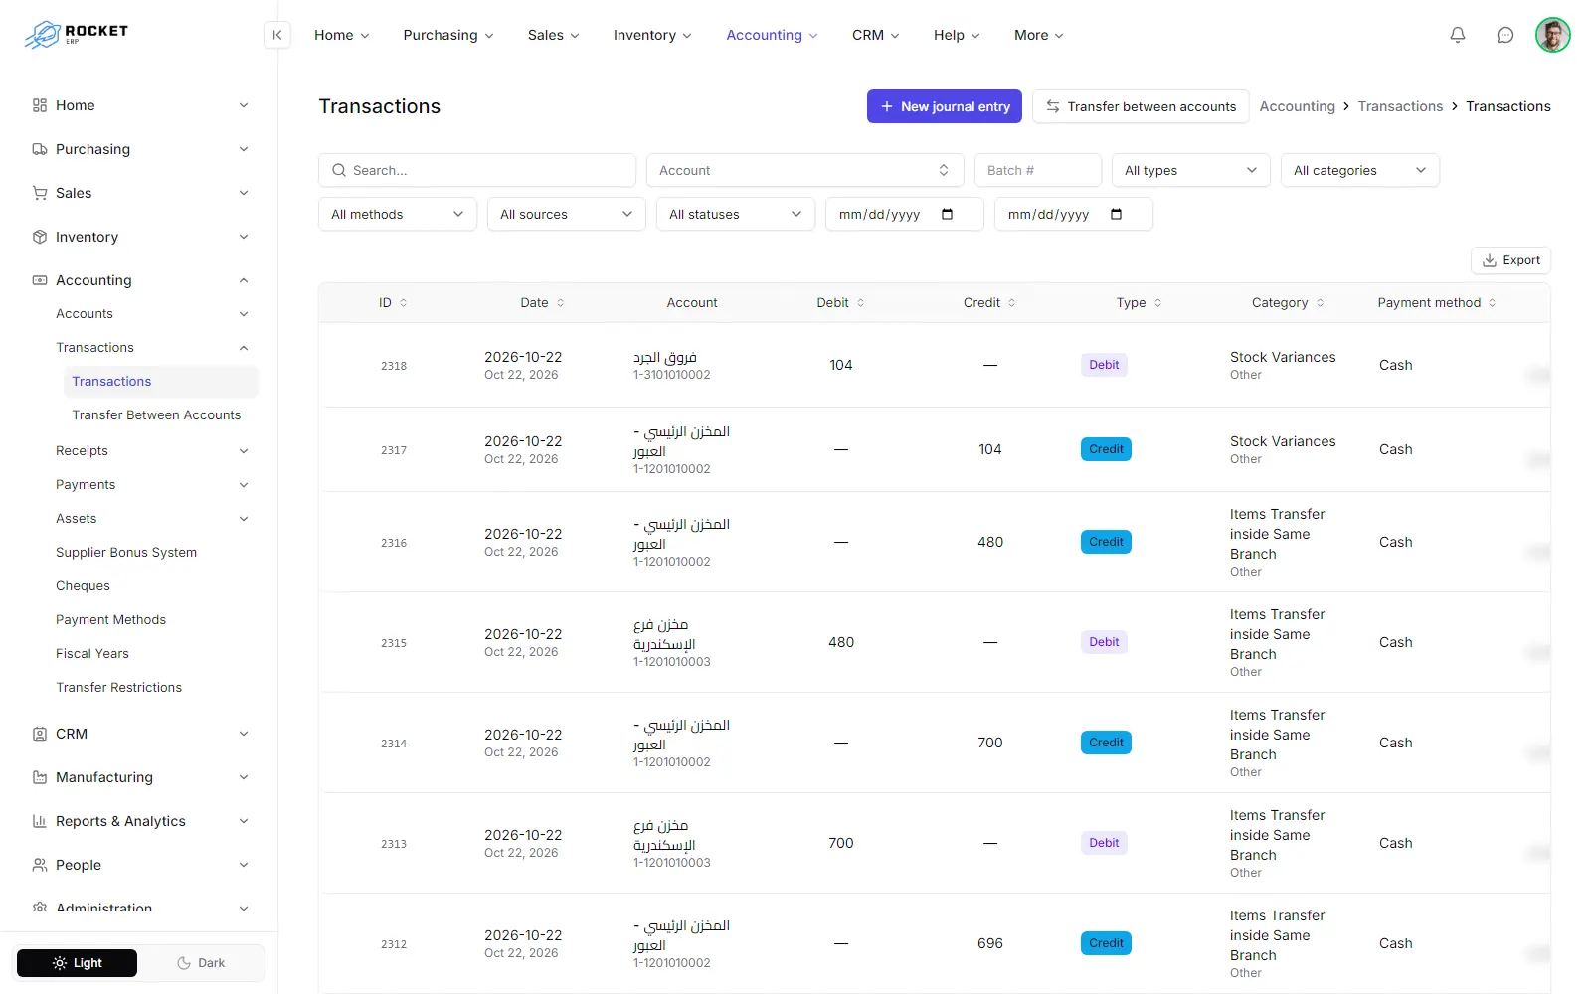
Task: Click the Sales sidebar cart icon
Action: coord(40,193)
